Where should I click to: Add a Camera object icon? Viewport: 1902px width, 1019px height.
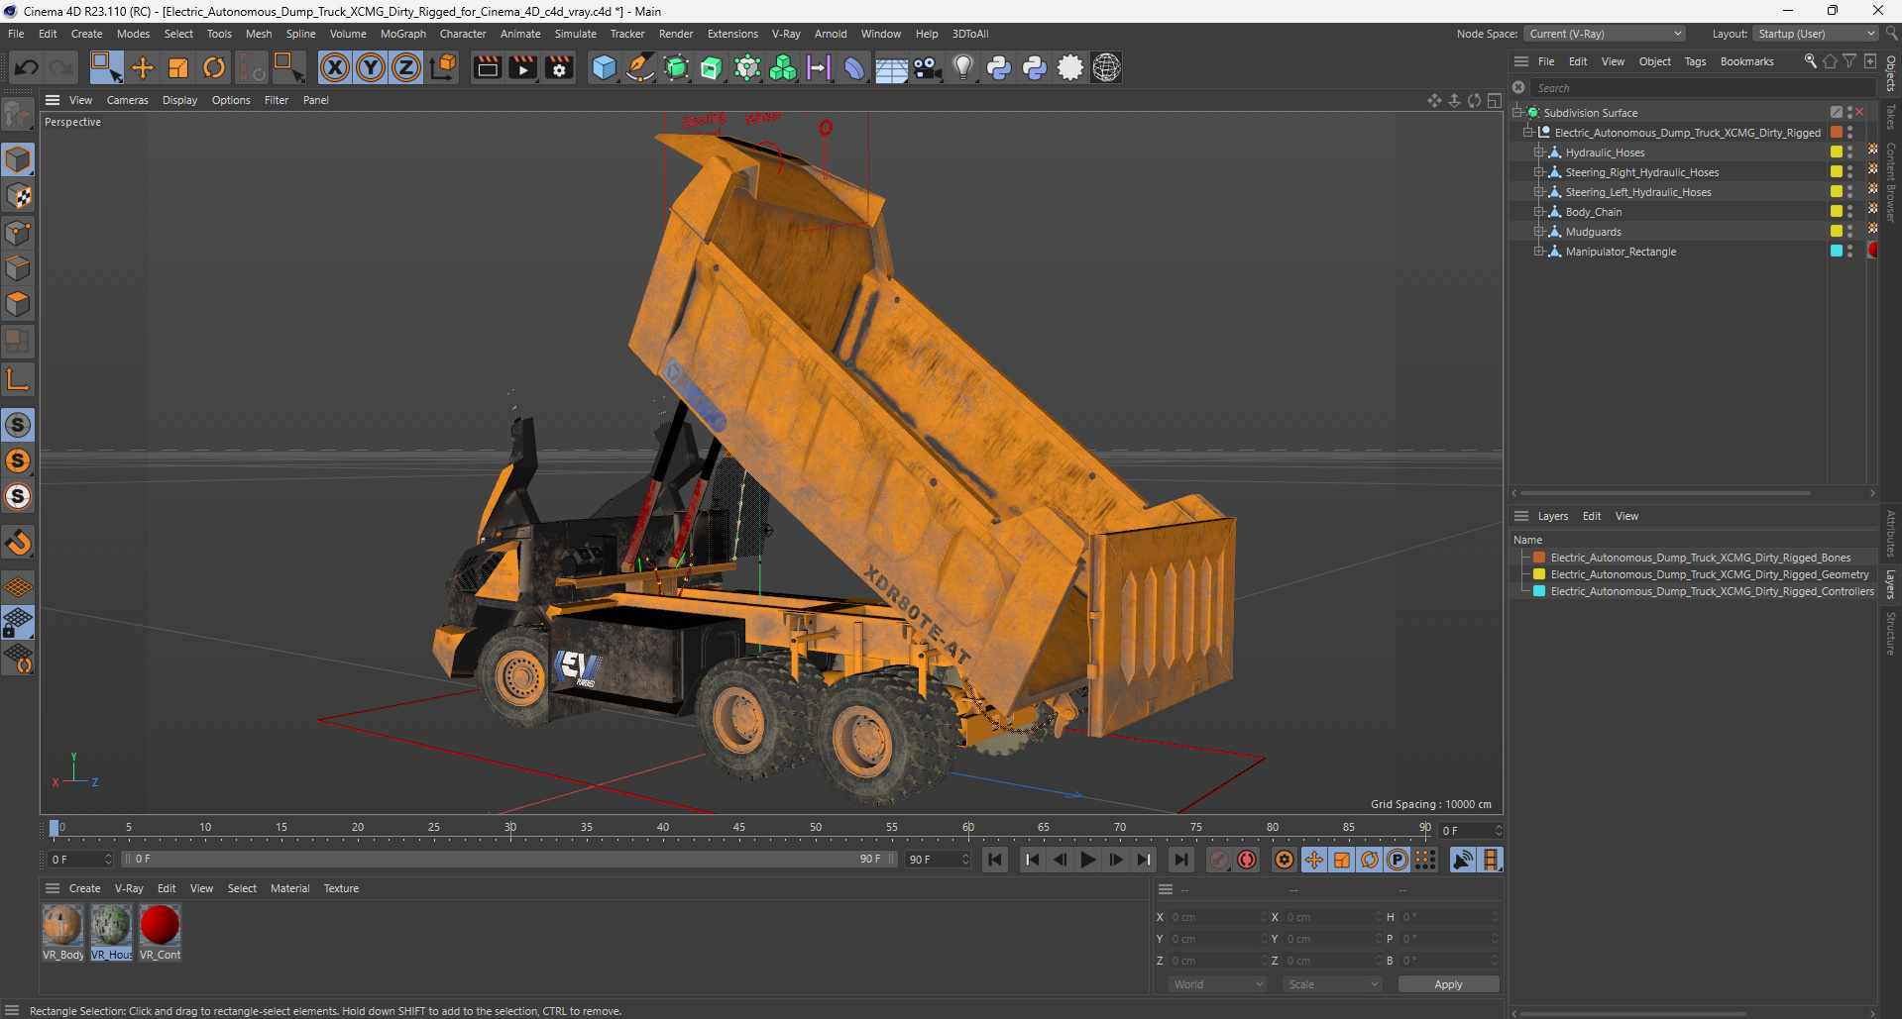(927, 67)
